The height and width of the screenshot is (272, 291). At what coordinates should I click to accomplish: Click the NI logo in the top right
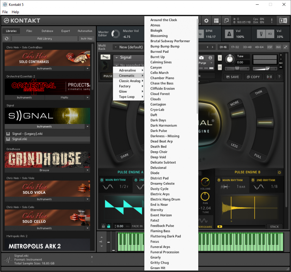coord(283,21)
